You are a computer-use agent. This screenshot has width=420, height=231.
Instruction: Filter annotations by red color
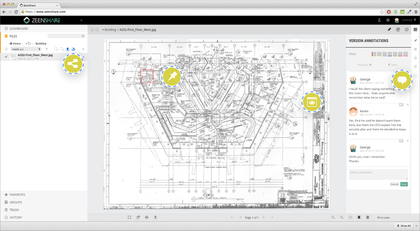[374, 54]
